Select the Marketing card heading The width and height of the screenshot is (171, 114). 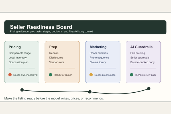pos(98,47)
